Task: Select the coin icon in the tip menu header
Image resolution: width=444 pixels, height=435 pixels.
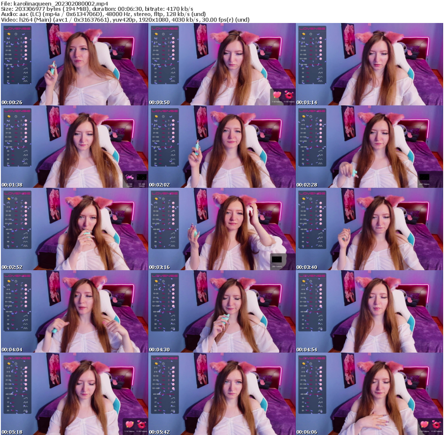Action: pyautogui.click(x=9, y=34)
